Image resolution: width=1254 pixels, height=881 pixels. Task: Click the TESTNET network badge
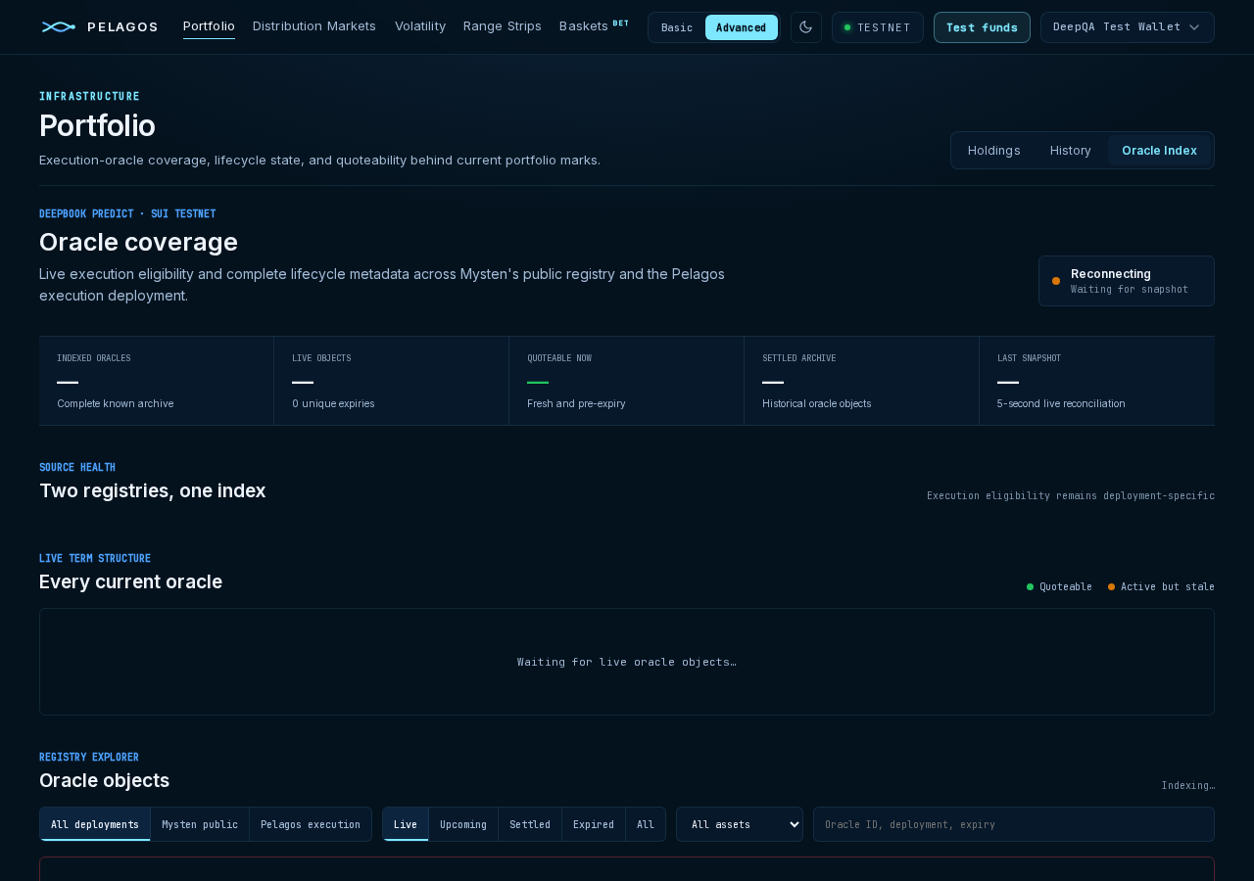pos(878,27)
